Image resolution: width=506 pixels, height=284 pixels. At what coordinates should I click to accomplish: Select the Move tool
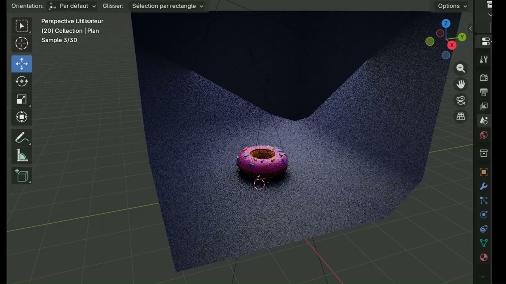click(x=21, y=64)
